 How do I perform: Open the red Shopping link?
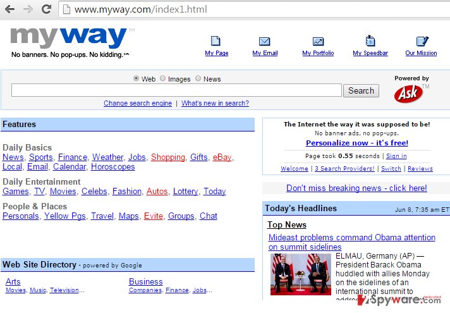168,157
